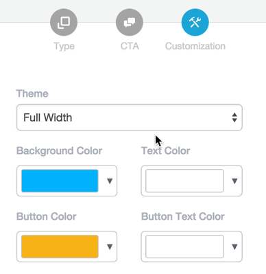The image size is (266, 274).
Task: Go to the Customization step label
Action: pyautogui.click(x=195, y=46)
